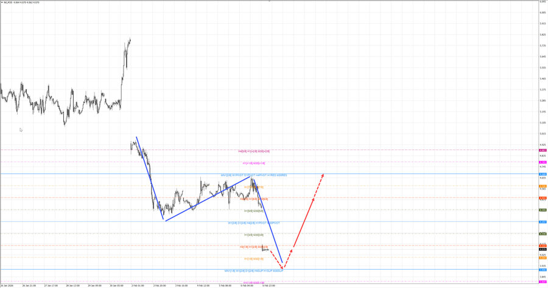
Task: Click the 30 Jan 05:00 time axis label
Action: pos(116,284)
